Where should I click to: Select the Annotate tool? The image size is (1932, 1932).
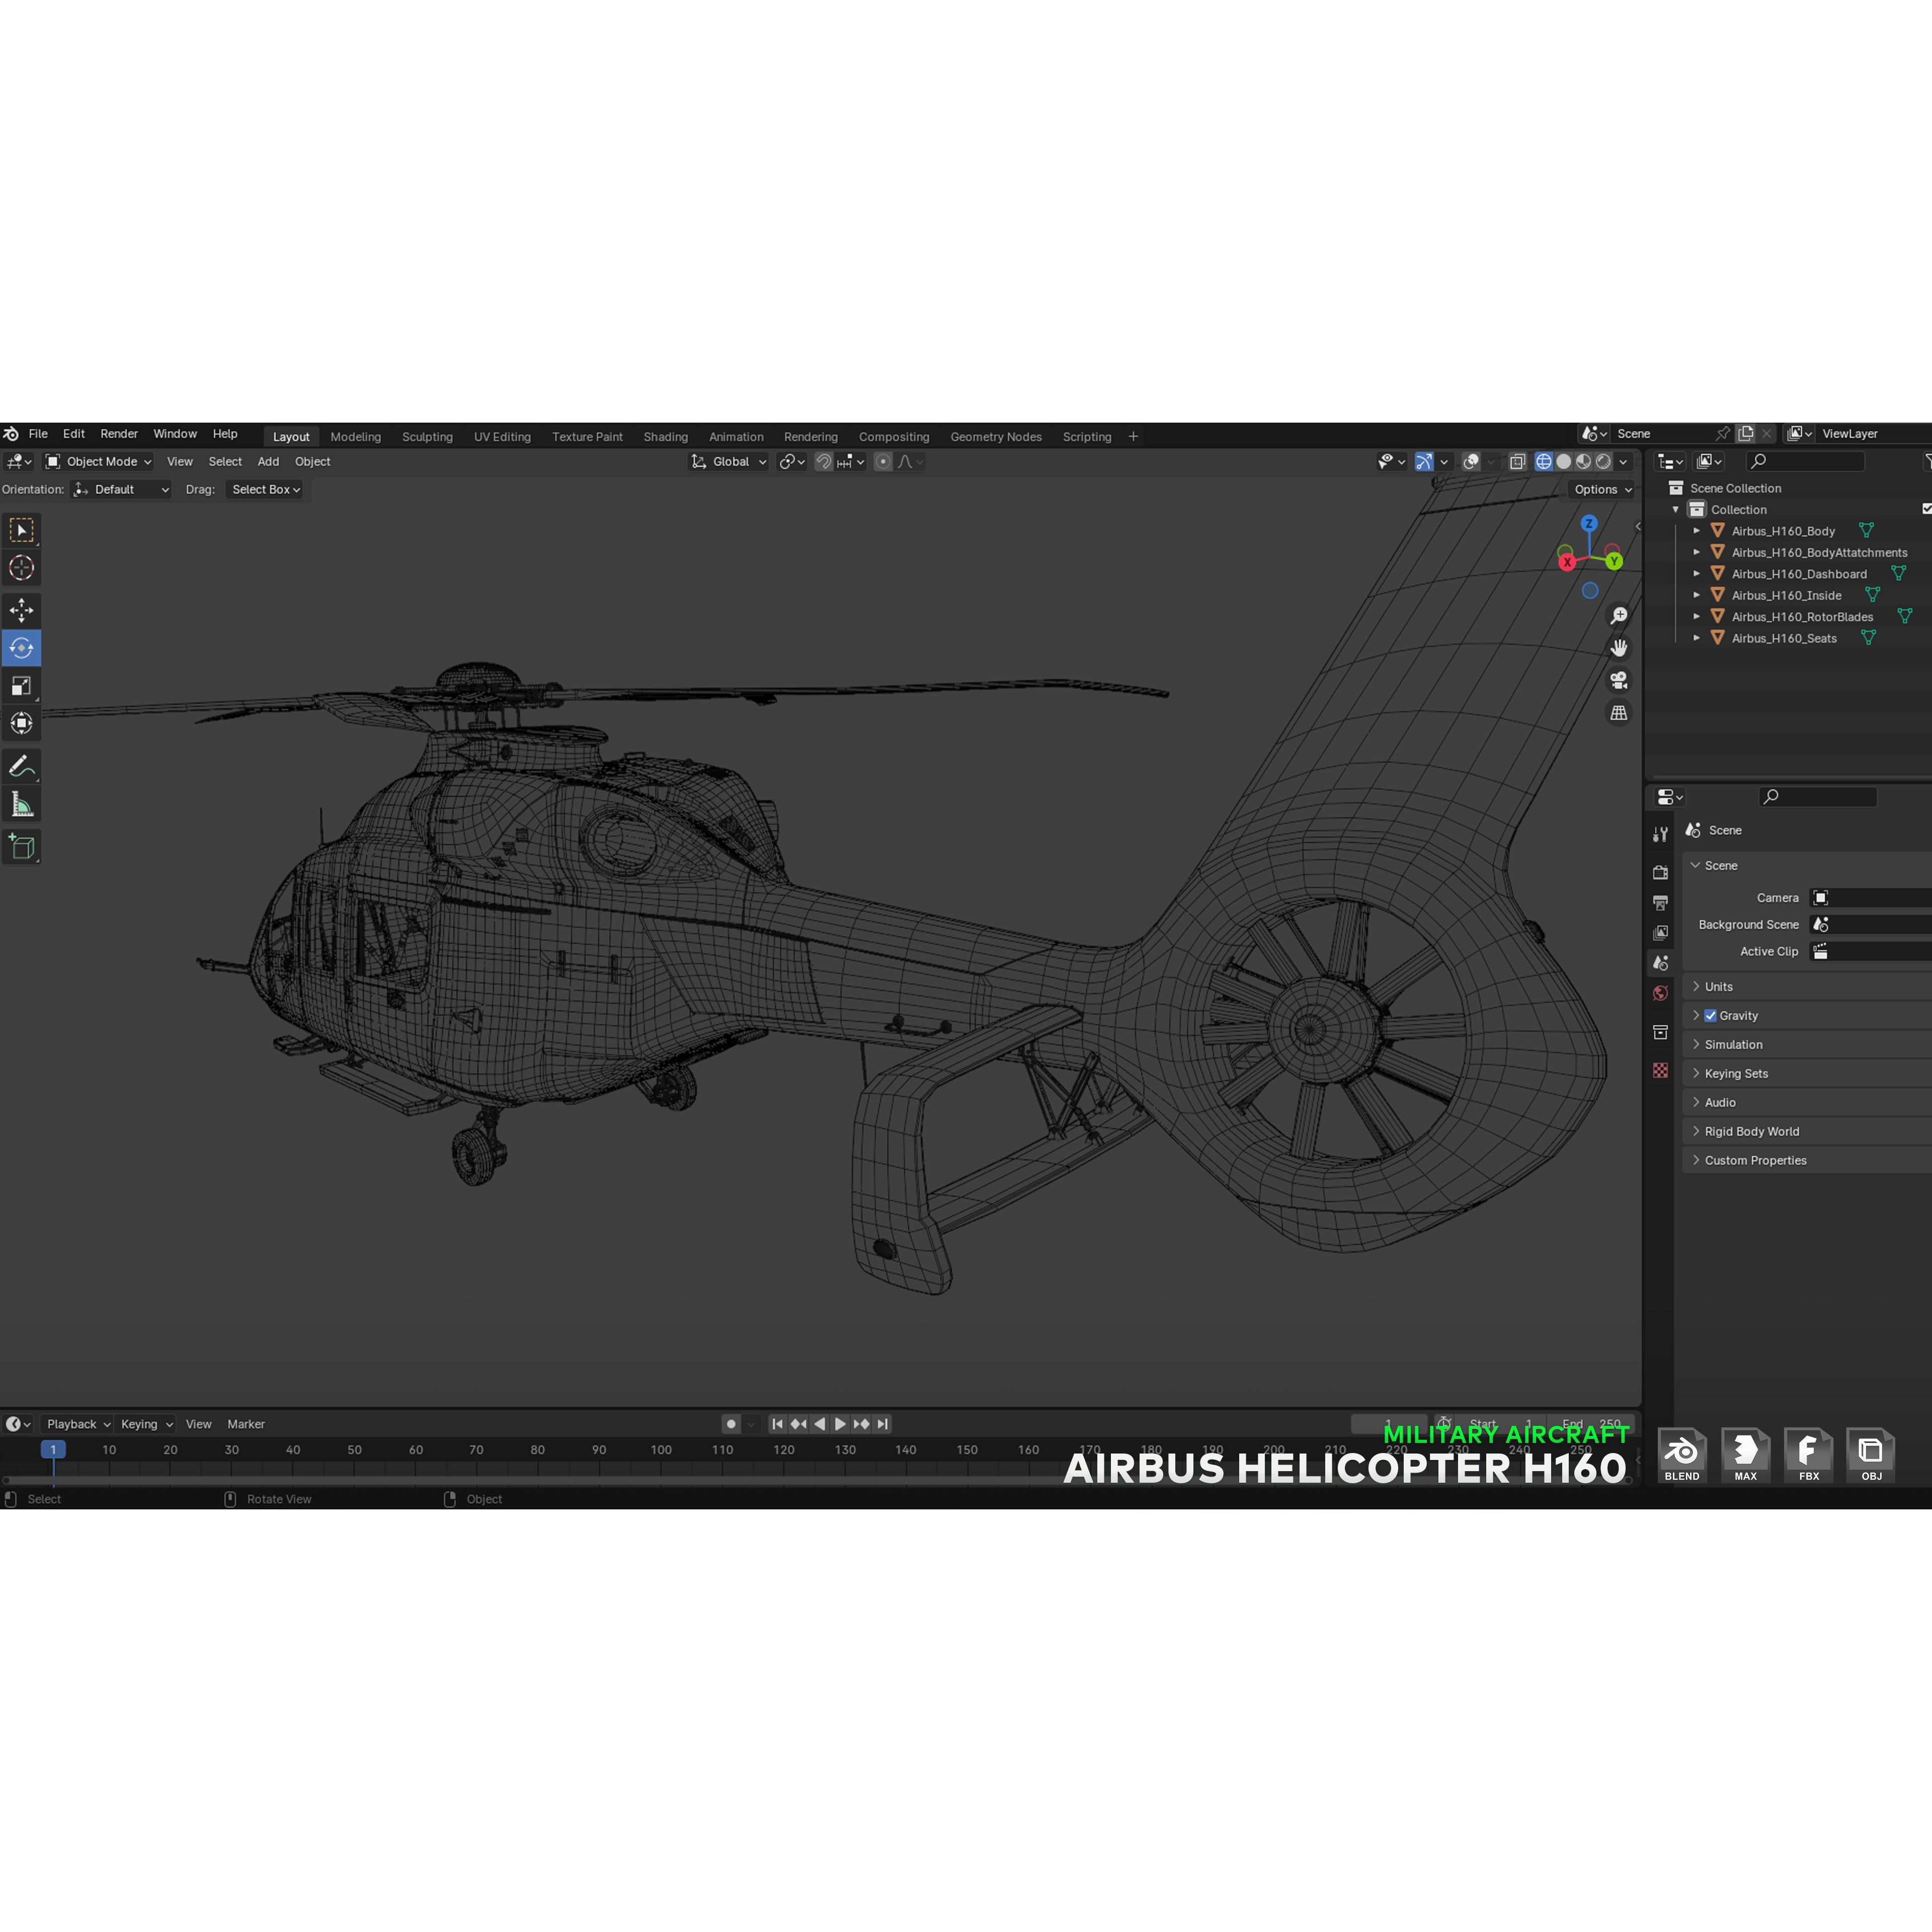(x=21, y=766)
